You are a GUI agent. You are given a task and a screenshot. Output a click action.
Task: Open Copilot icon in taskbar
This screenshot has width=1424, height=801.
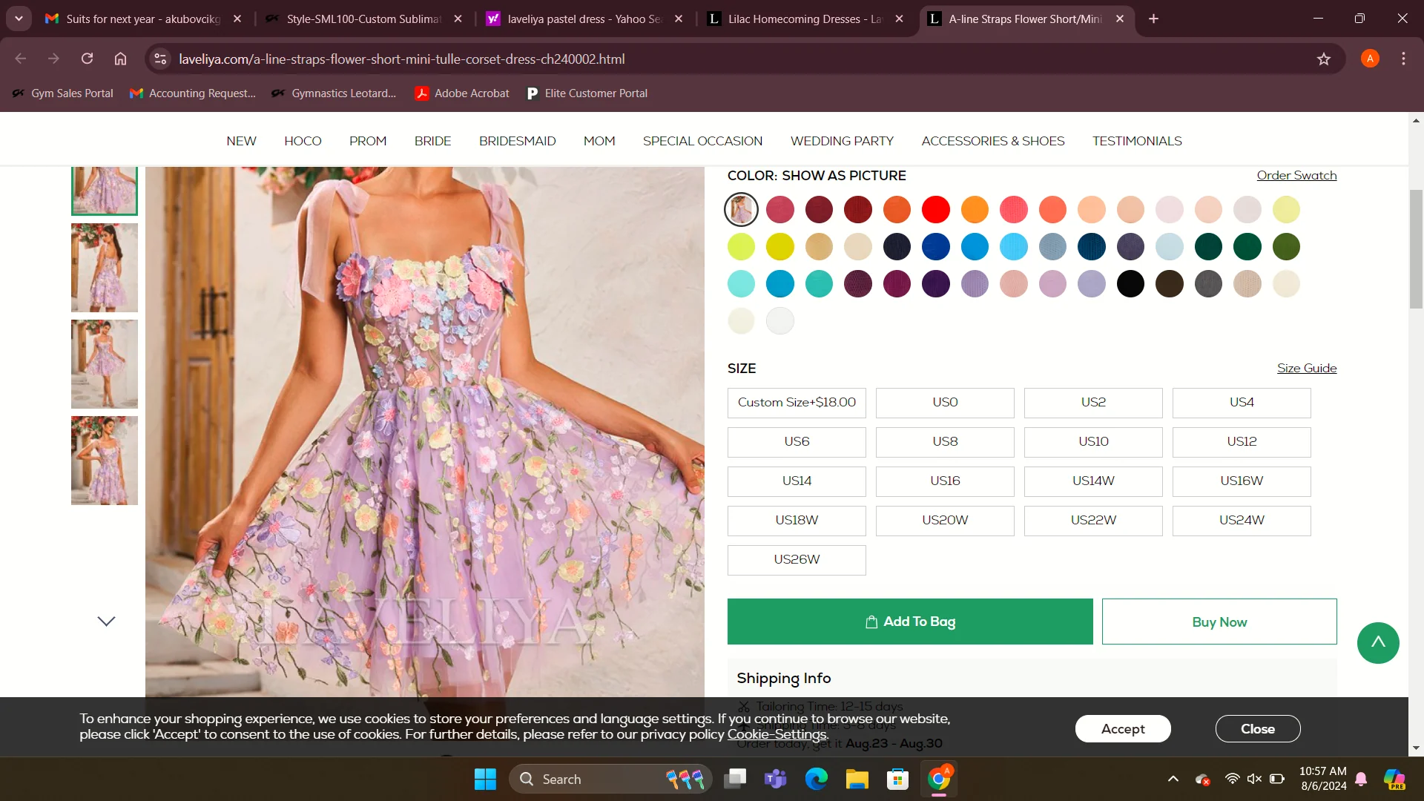click(x=1394, y=779)
